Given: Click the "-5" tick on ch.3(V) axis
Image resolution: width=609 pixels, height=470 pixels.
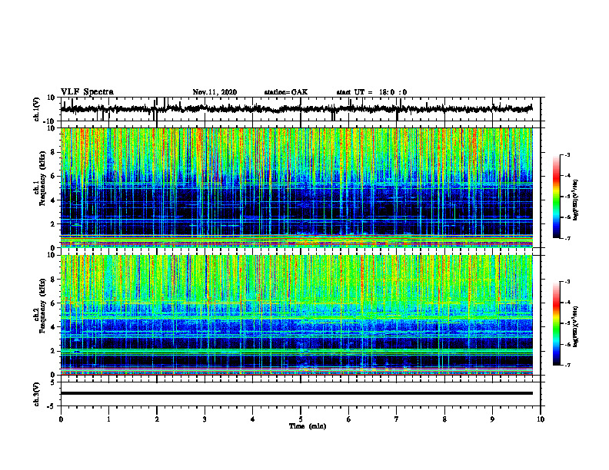Looking at the screenshot, I should tap(52, 406).
